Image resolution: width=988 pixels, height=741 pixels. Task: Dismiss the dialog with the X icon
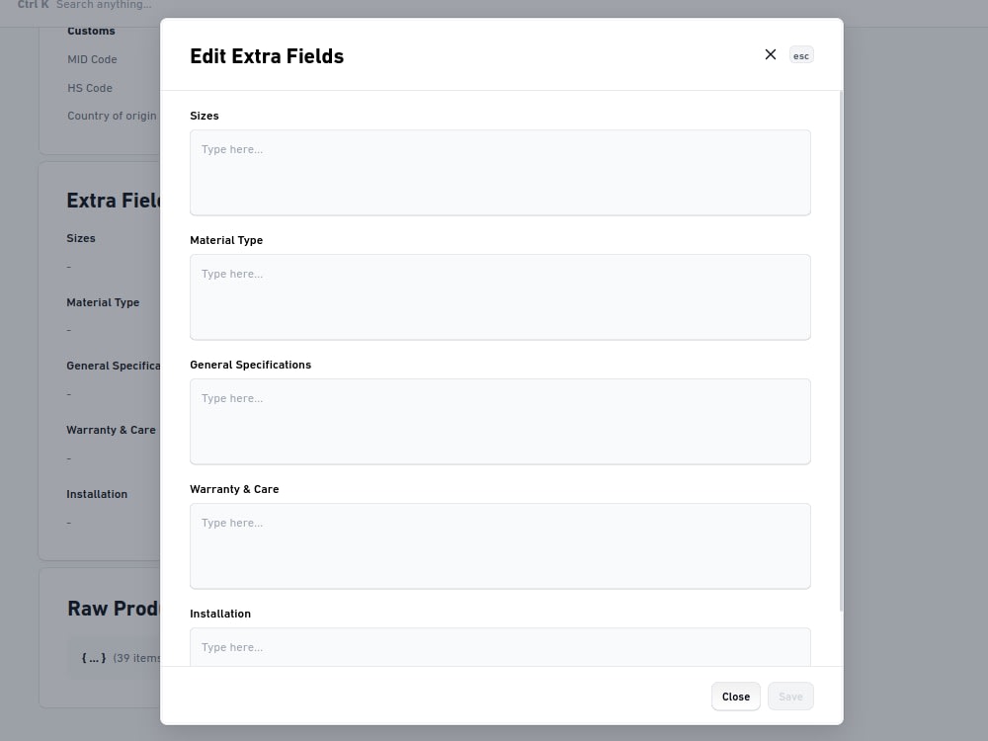[x=770, y=54]
